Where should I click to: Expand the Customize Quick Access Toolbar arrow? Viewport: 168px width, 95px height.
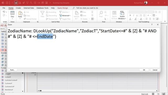coord(50,3)
